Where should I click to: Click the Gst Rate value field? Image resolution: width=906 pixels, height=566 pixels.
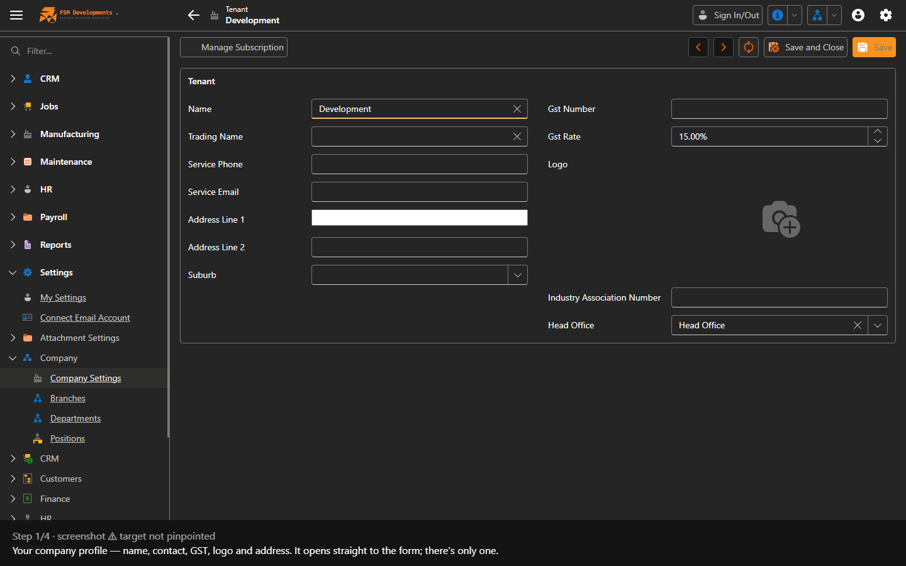pyautogui.click(x=769, y=136)
